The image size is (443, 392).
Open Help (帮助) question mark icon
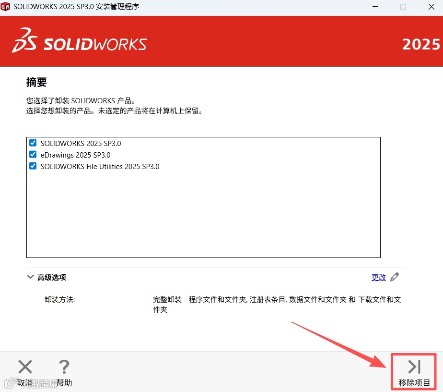point(64,367)
